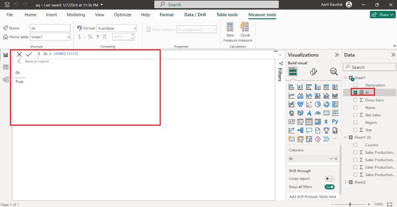The height and width of the screenshot is (207, 397).
Task: Switch to the Format visual pane icon
Action: (313, 72)
